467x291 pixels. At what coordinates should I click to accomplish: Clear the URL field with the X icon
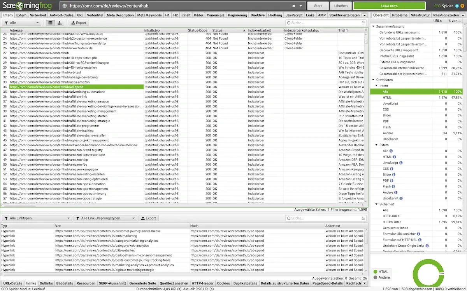pos(294,6)
